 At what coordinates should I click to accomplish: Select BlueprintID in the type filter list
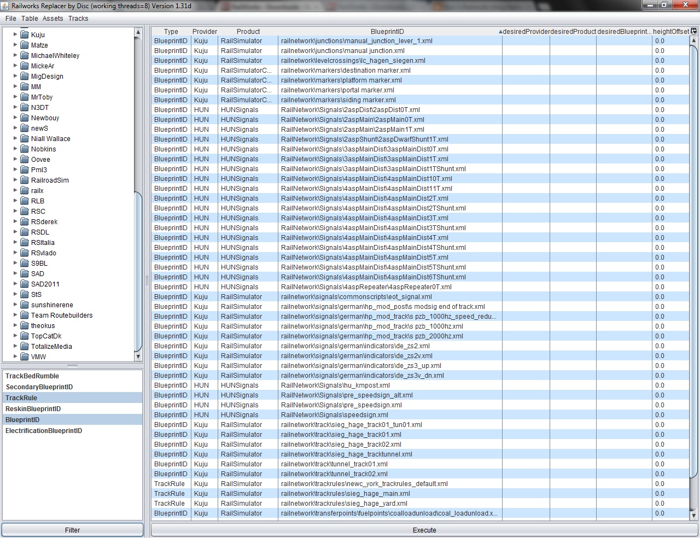(72, 420)
